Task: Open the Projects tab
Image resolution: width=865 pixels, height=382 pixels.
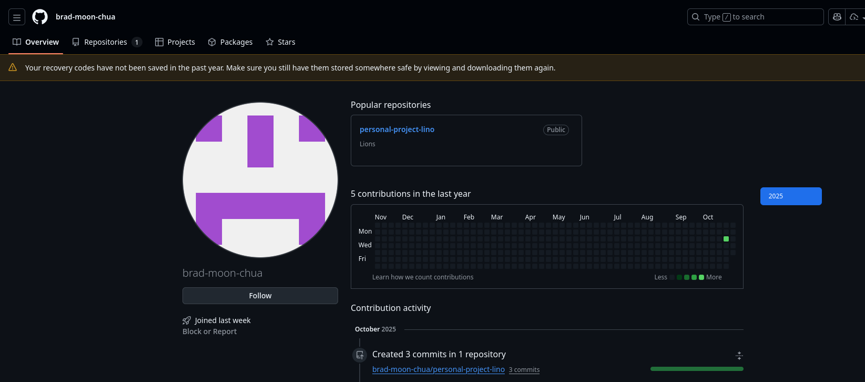Action: (x=175, y=42)
